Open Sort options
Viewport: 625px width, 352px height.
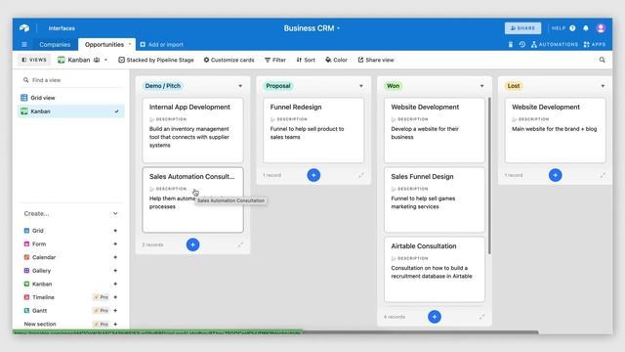[x=306, y=60]
